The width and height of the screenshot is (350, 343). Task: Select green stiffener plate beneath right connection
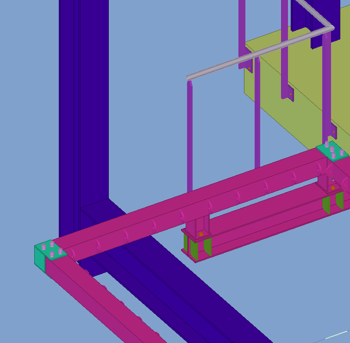[x=326, y=205]
